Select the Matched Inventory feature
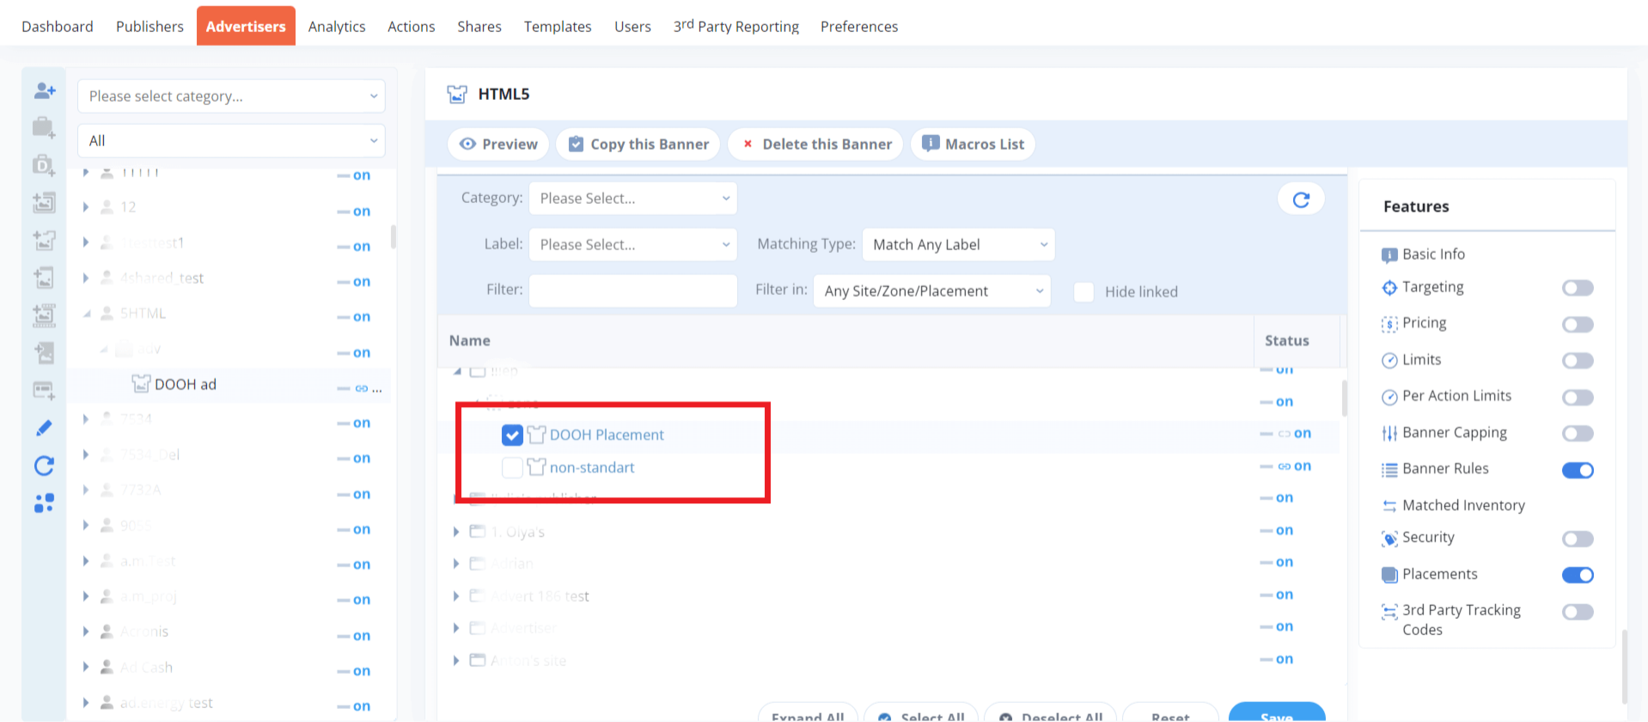Image resolution: width=1648 pixels, height=722 pixels. pyautogui.click(x=1462, y=505)
